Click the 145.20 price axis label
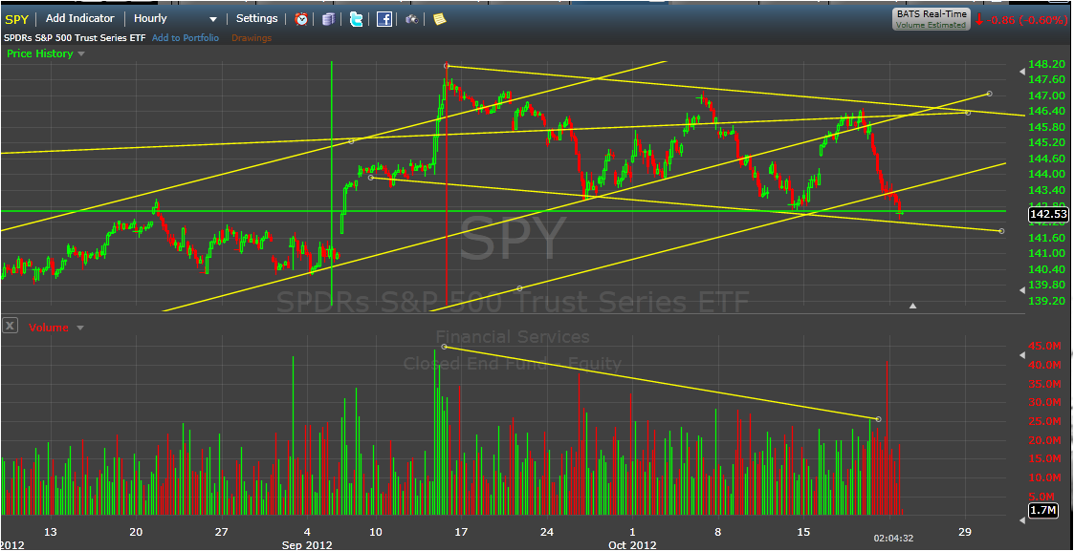1074x551 pixels. (x=1048, y=143)
